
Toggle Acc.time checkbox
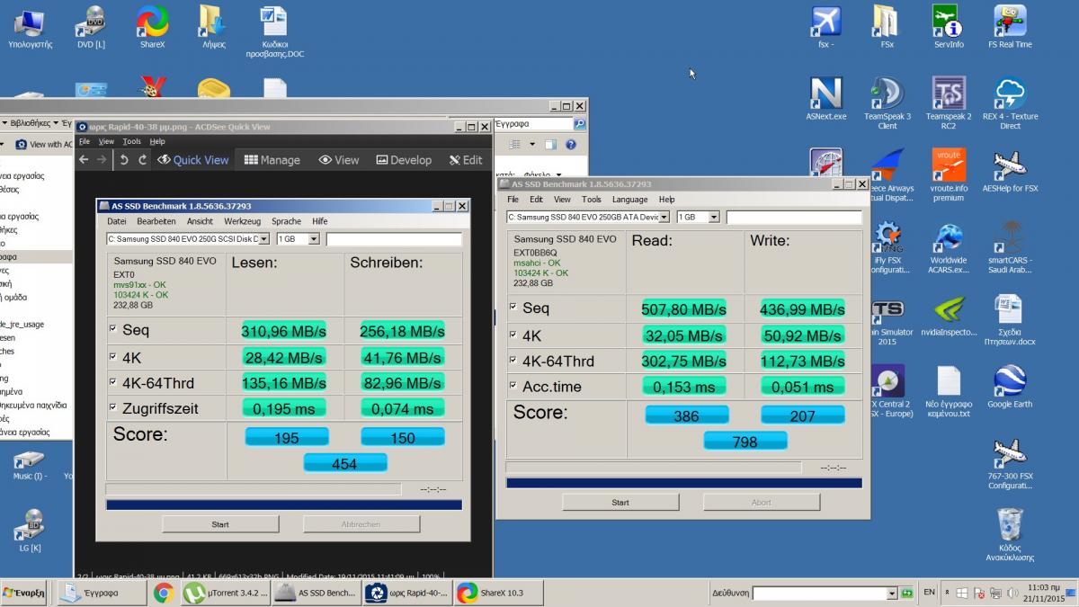pyautogui.click(x=513, y=387)
